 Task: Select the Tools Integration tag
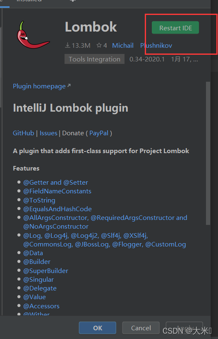tap(94, 59)
